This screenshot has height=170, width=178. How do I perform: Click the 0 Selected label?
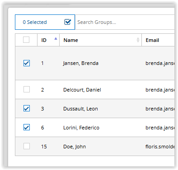35,22
